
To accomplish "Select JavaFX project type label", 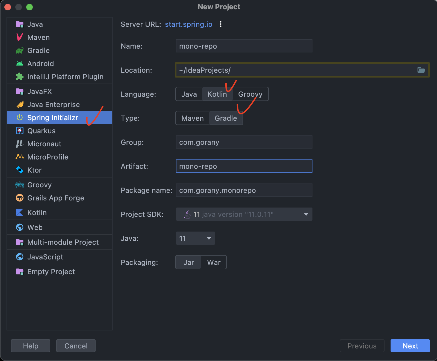I will coord(40,91).
